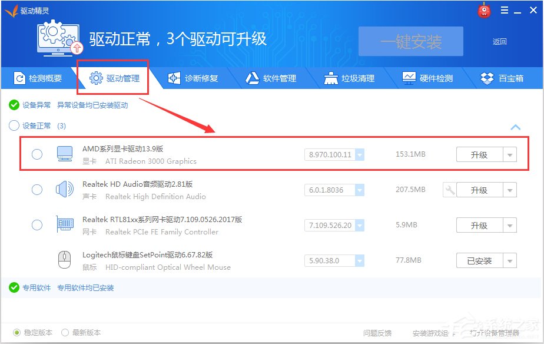The width and height of the screenshot is (544, 344).
Task: Click the red gift icon near window controls
Action: (483, 10)
